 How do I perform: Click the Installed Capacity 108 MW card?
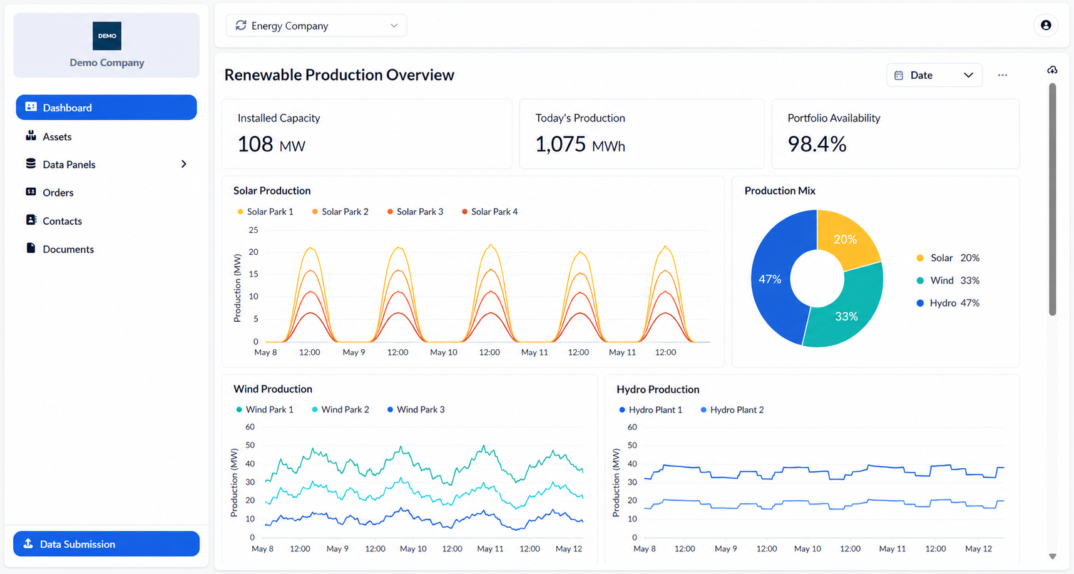[x=367, y=133]
